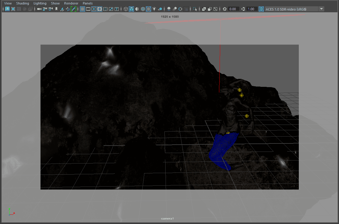This screenshot has width=339, height=224.
Task: Toggle the Film Gate display
Action: click(88, 9)
